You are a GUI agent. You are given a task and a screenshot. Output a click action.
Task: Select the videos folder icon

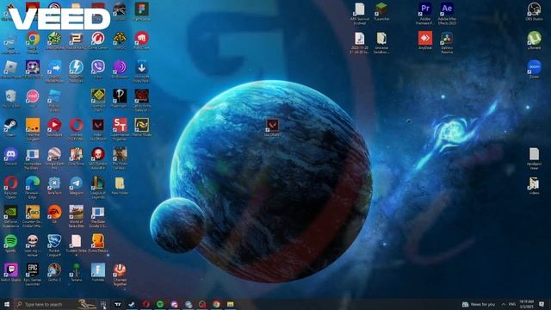(x=534, y=183)
